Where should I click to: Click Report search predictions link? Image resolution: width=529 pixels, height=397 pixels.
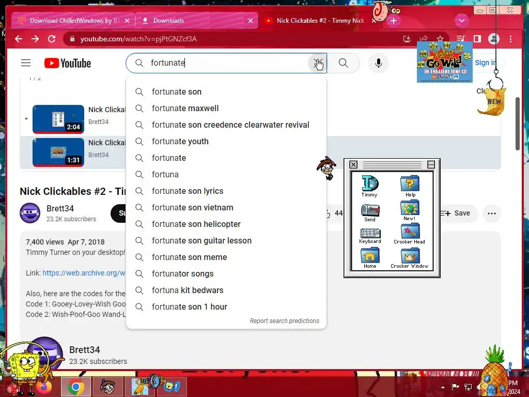(x=285, y=321)
